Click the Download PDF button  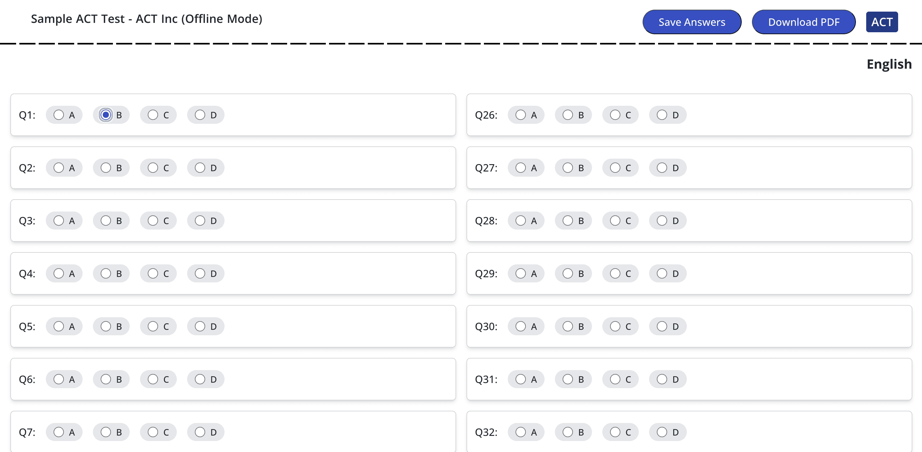tap(804, 22)
